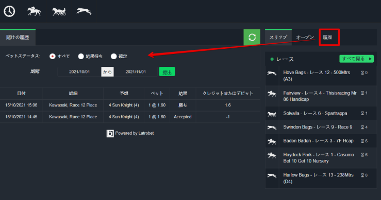Click the クレジットまたはデビット column header
This screenshot has width=381, height=200.
click(228, 94)
